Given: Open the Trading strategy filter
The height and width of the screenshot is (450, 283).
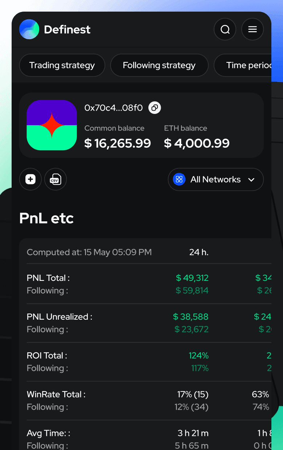Looking at the screenshot, I should pyautogui.click(x=62, y=65).
